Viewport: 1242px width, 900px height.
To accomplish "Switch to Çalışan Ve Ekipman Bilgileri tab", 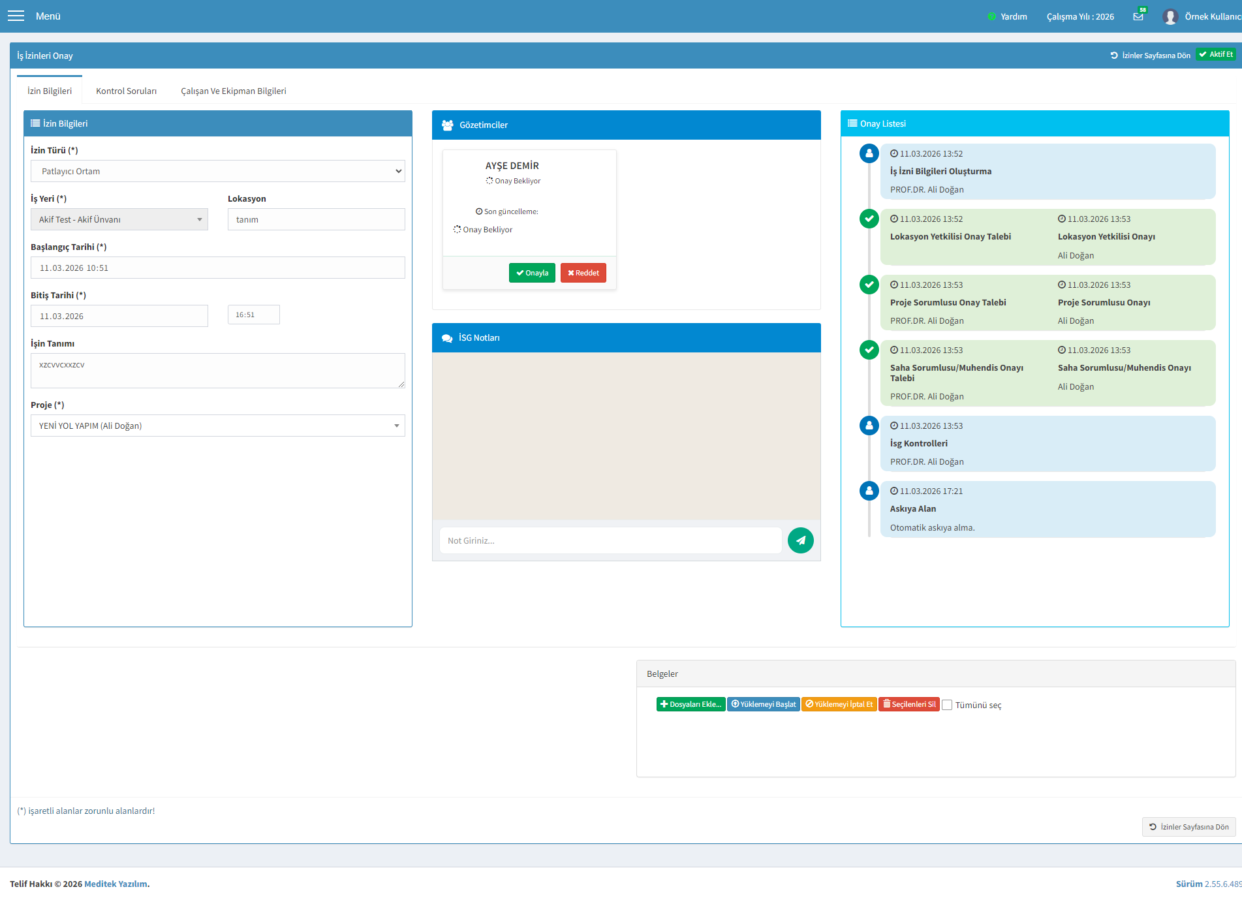I will click(x=234, y=91).
